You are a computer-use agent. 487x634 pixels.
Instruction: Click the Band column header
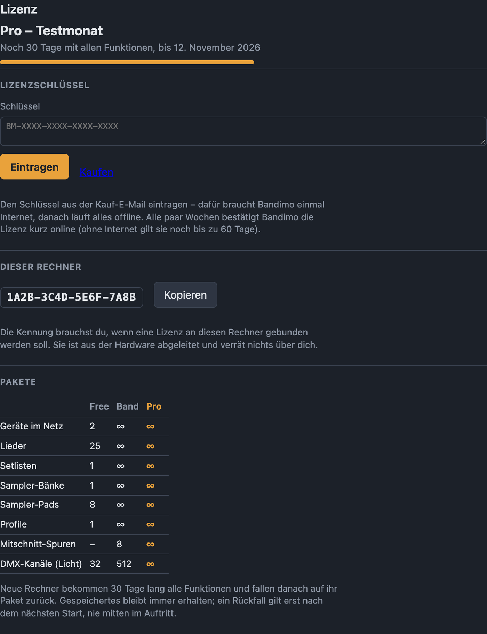(x=128, y=406)
